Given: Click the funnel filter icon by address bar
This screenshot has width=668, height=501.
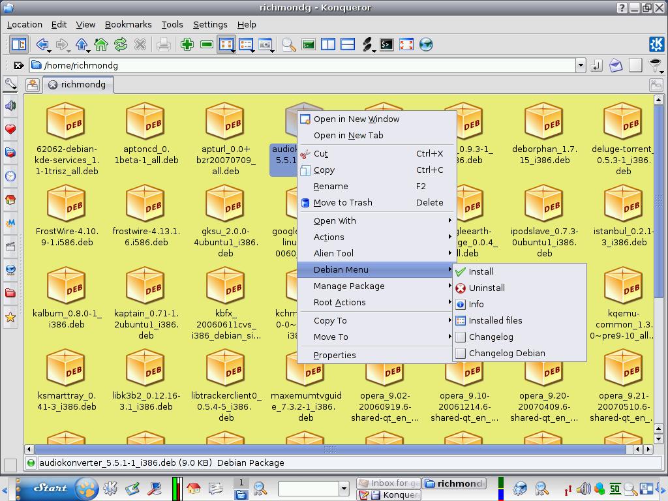Looking at the screenshot, I should [656, 65].
